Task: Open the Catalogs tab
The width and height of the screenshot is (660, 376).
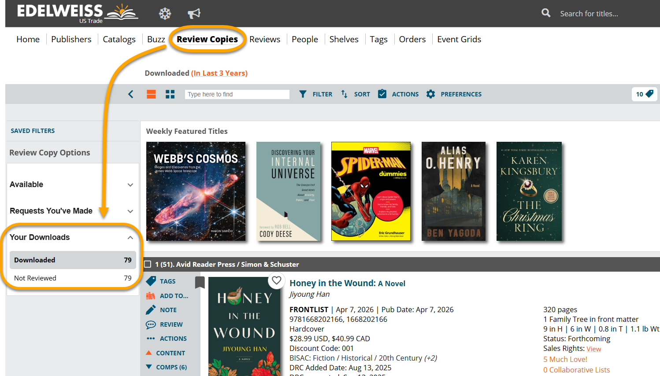Action: (x=119, y=39)
